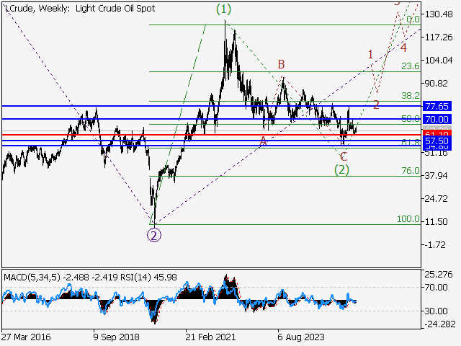The height and width of the screenshot is (346, 461).
Task: Select the red forecast wave 4 label
Action: (x=404, y=48)
